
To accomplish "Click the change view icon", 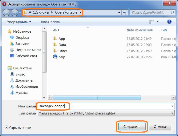I will point(152,22).
